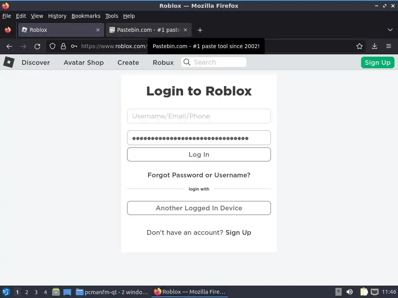The height and width of the screenshot is (298, 398).
Task: Click the Roblox search magnifier icon
Action: [x=187, y=62]
